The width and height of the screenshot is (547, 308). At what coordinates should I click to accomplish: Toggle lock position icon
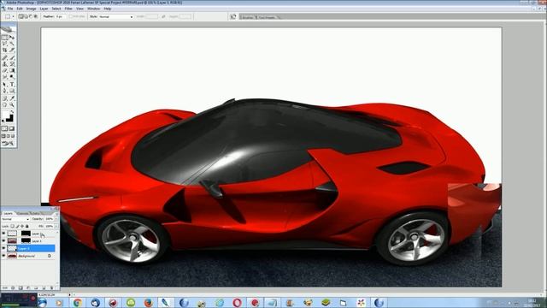click(x=22, y=226)
